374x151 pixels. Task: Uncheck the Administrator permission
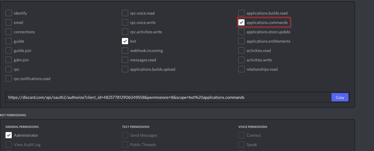pyautogui.click(x=9, y=135)
